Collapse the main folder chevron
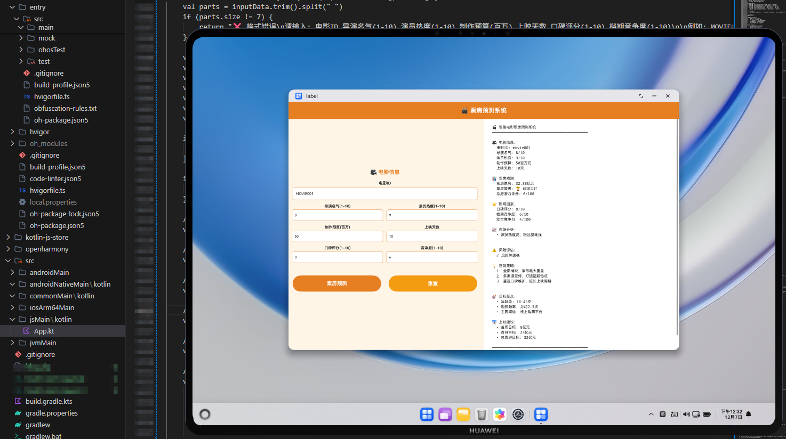 21,27
